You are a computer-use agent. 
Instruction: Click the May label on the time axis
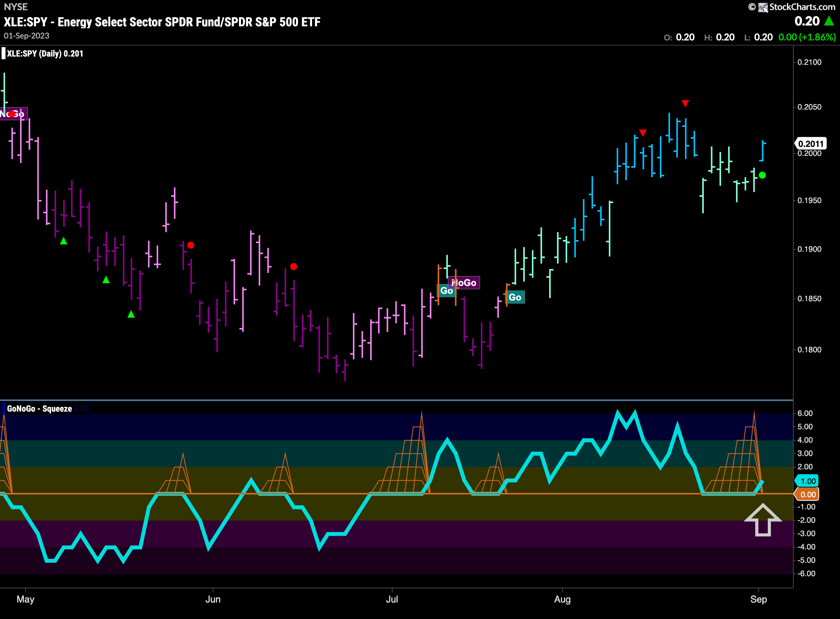26,599
